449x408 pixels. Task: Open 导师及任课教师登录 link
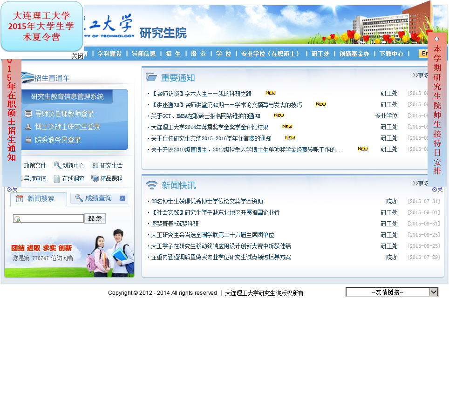[64, 114]
